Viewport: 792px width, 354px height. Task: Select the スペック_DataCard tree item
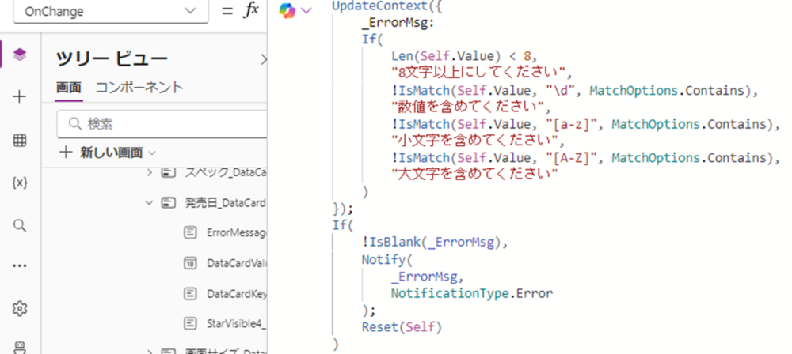226,173
